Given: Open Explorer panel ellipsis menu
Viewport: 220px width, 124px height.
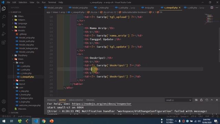Looking at the screenshot, I should [40, 8].
